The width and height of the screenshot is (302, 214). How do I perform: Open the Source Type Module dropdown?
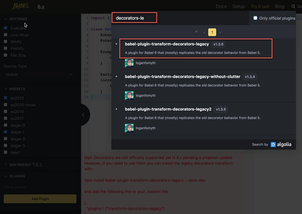tap(39, 74)
